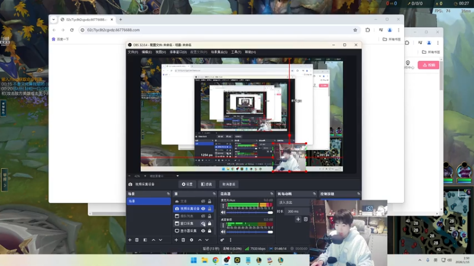Add a new source in Sources dock
474x266 pixels.
pos(176,240)
